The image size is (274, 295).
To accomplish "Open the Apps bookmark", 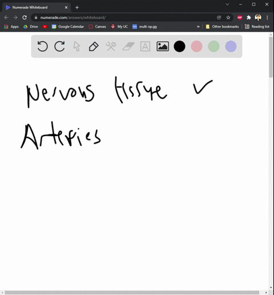I will [11, 27].
